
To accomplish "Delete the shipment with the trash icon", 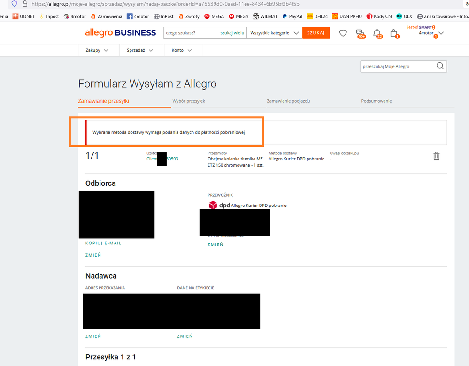I will (436, 156).
